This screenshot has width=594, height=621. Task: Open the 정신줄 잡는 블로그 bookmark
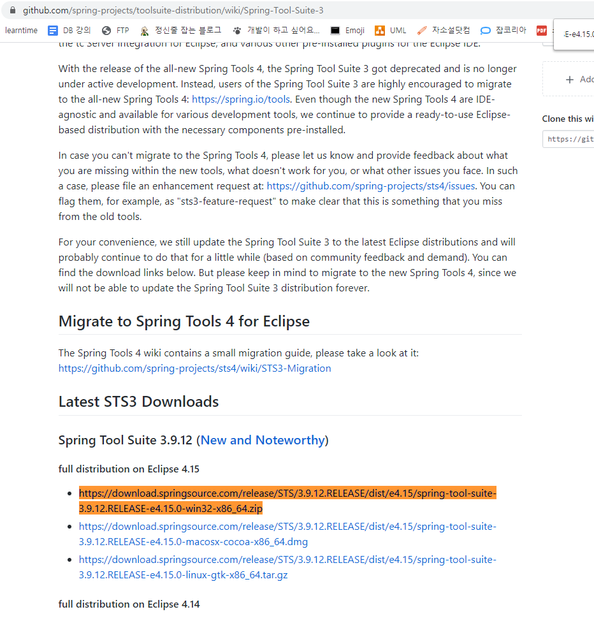[x=180, y=31]
